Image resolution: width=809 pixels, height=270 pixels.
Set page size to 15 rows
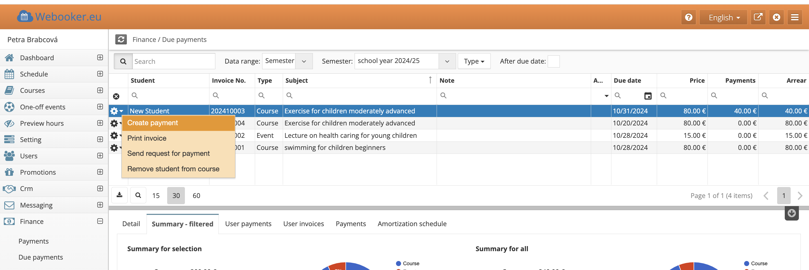click(x=156, y=195)
